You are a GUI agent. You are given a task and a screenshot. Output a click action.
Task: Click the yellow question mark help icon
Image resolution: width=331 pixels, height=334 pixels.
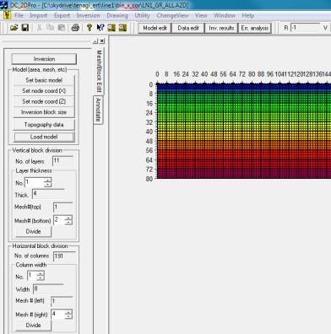tap(90, 28)
